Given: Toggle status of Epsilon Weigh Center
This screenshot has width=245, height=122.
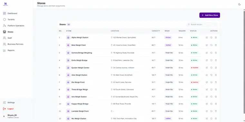Looking at the screenshot, I should tap(211, 68).
